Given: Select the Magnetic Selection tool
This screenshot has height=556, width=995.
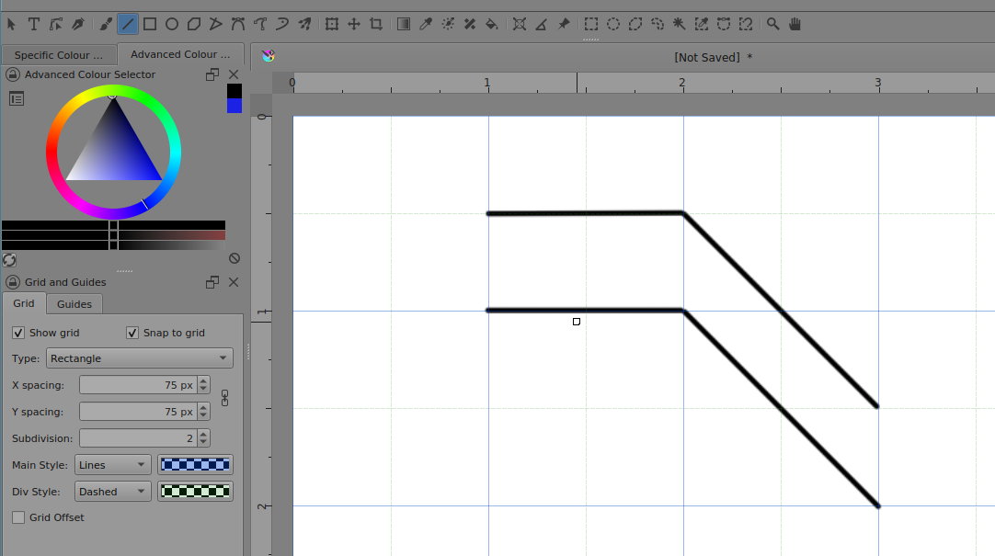Looking at the screenshot, I should (x=746, y=24).
